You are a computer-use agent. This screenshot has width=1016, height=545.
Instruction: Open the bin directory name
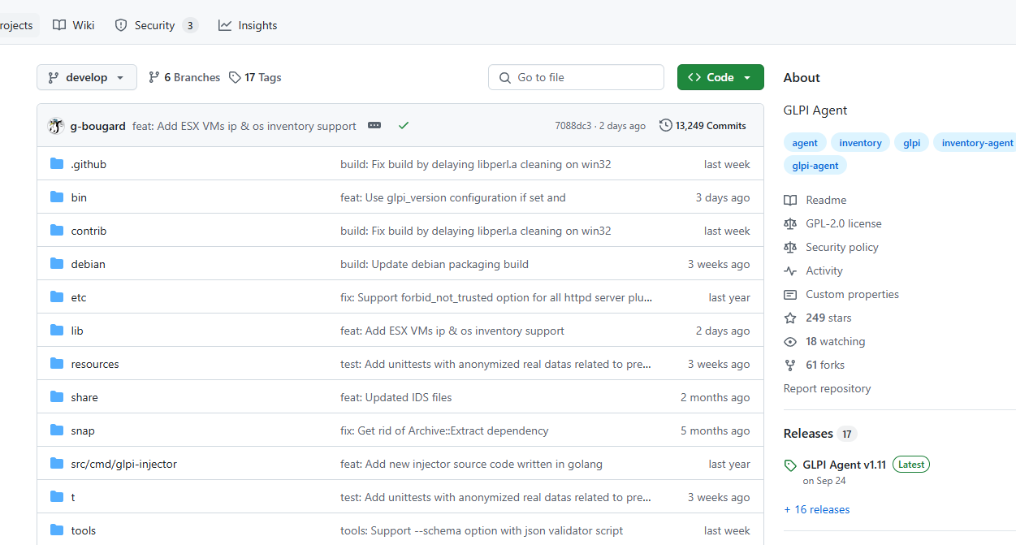click(x=79, y=197)
